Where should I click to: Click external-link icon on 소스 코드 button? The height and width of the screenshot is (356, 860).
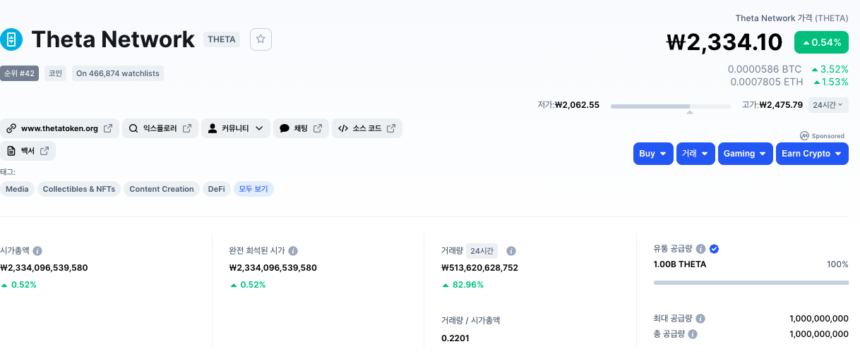click(391, 128)
